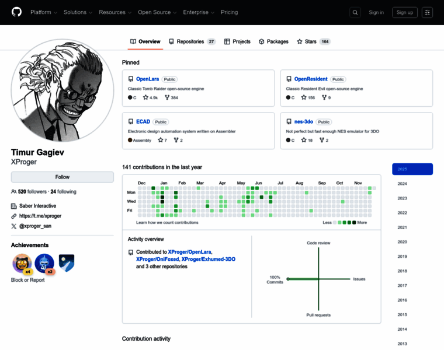This screenshot has width=444, height=350.
Task: Expand the Platform menu
Action: pyautogui.click(x=44, y=12)
